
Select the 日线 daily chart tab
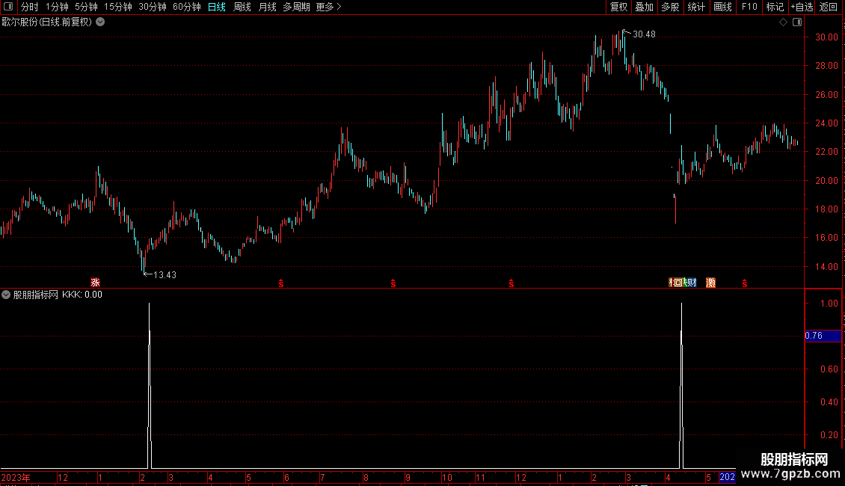[217, 7]
